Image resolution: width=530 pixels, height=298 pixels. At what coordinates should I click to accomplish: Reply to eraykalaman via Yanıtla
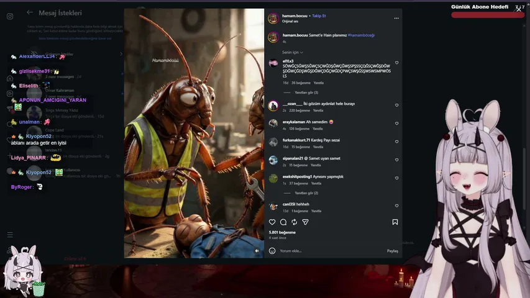pos(318,129)
